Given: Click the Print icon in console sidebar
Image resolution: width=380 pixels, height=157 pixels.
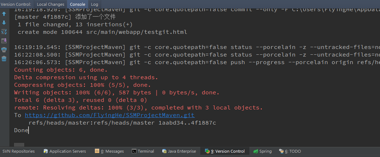Looking at the screenshot, I should (x=4, y=50).
